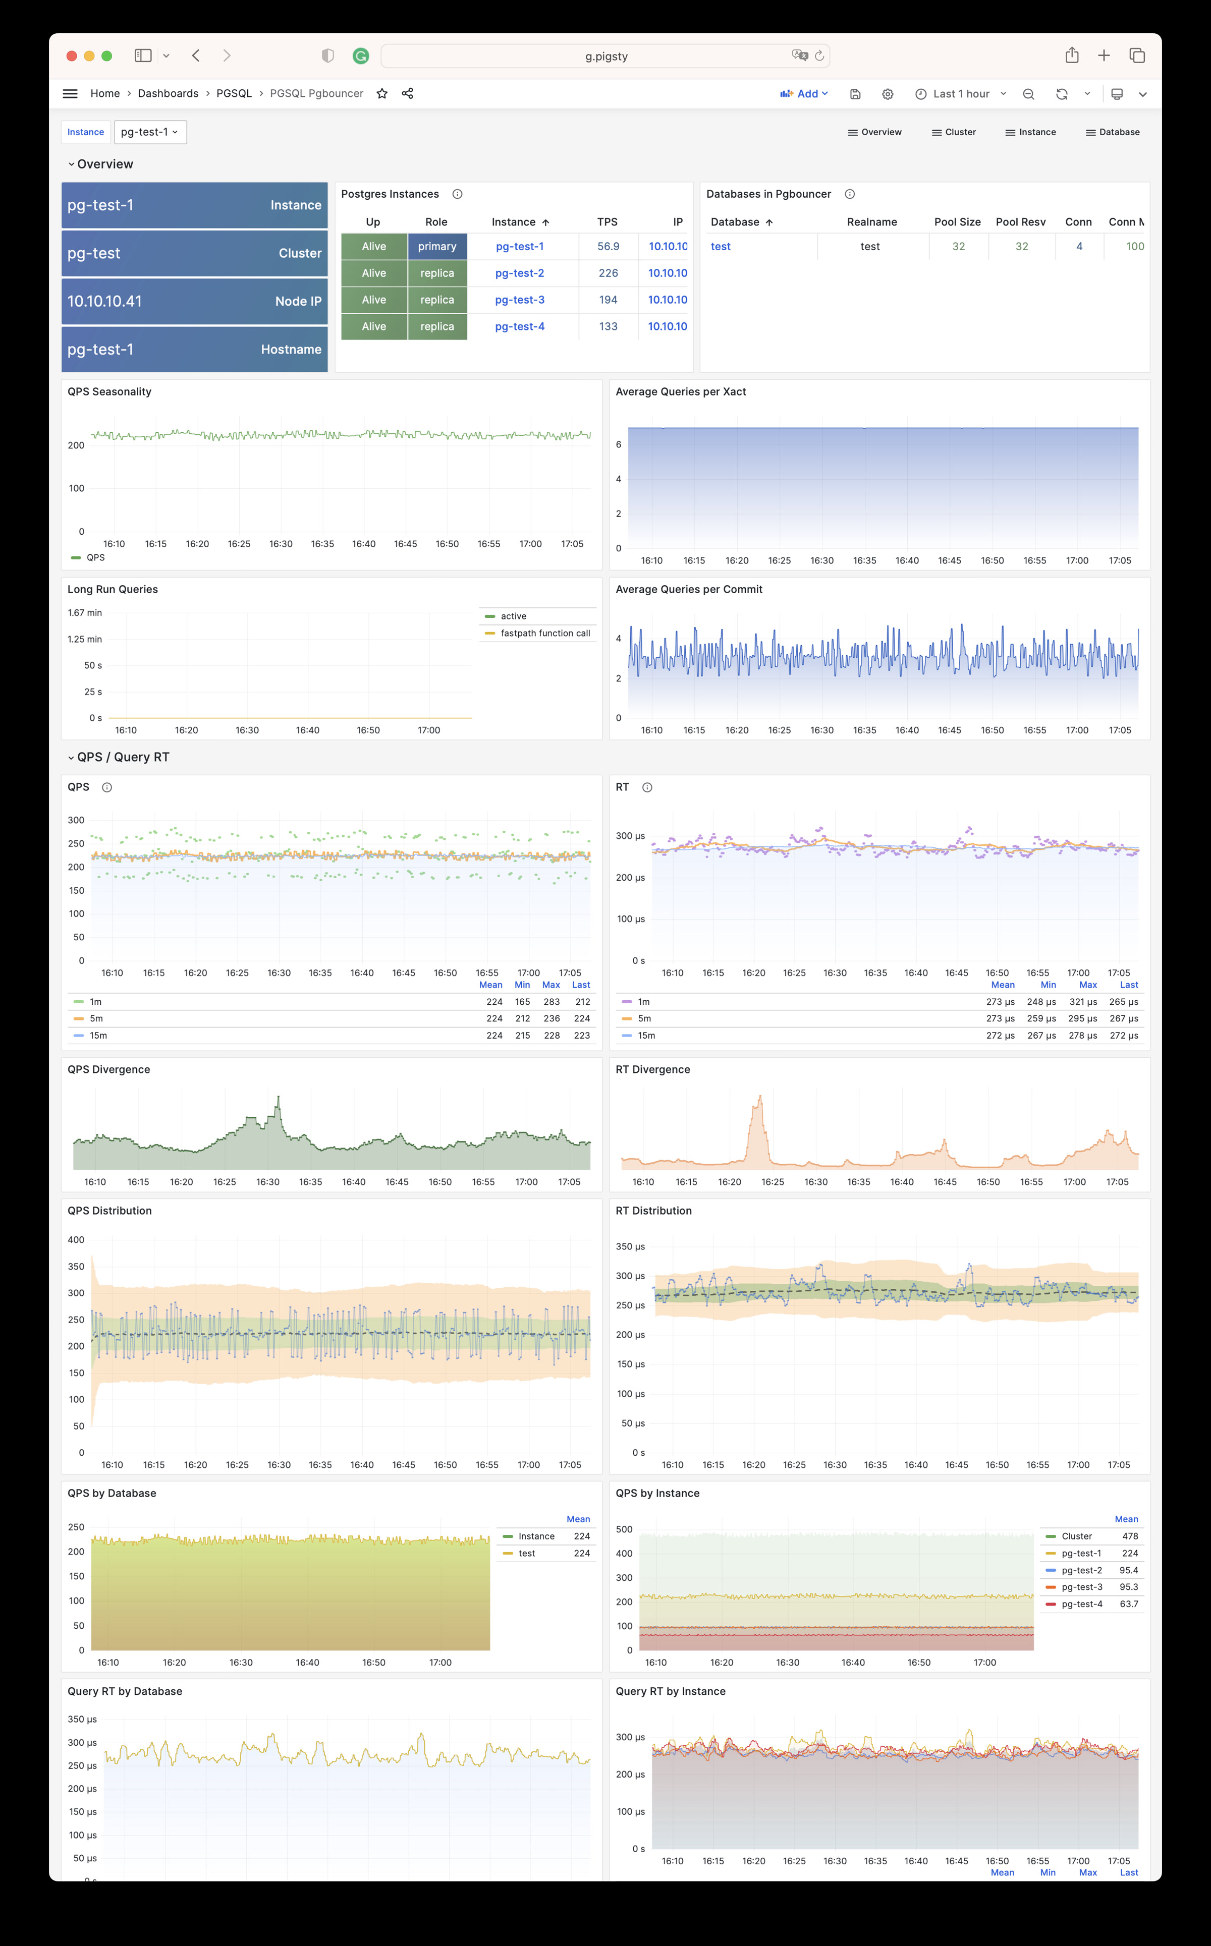Image resolution: width=1211 pixels, height=1946 pixels.
Task: Click the save dashboard icon
Action: point(855,94)
